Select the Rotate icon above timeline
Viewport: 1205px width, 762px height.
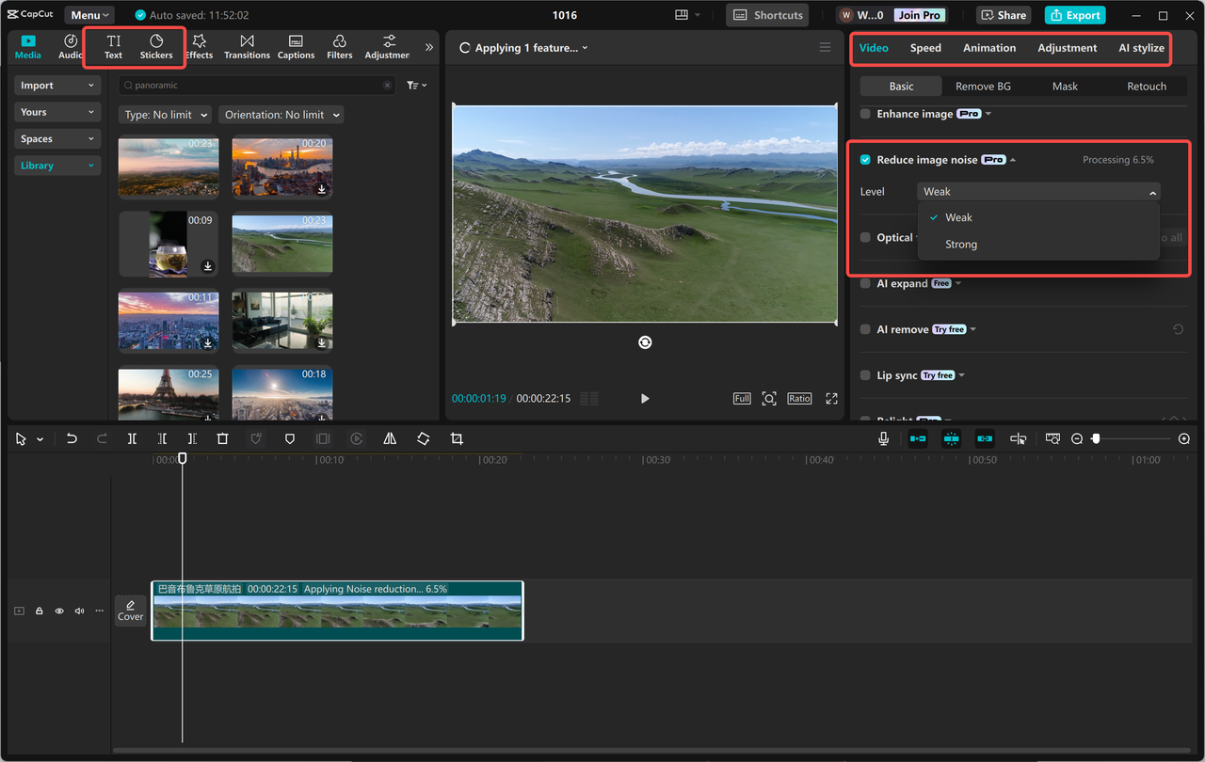(x=424, y=437)
